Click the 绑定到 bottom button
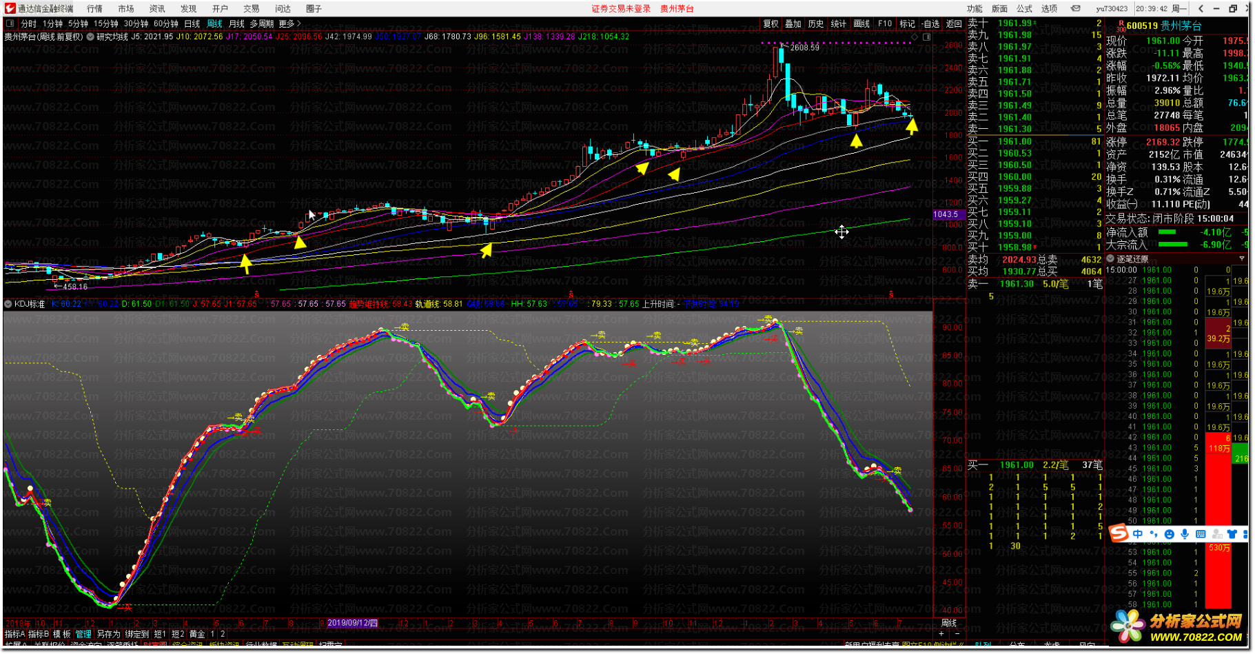Image resolution: width=1255 pixels, height=654 pixels. point(136,634)
